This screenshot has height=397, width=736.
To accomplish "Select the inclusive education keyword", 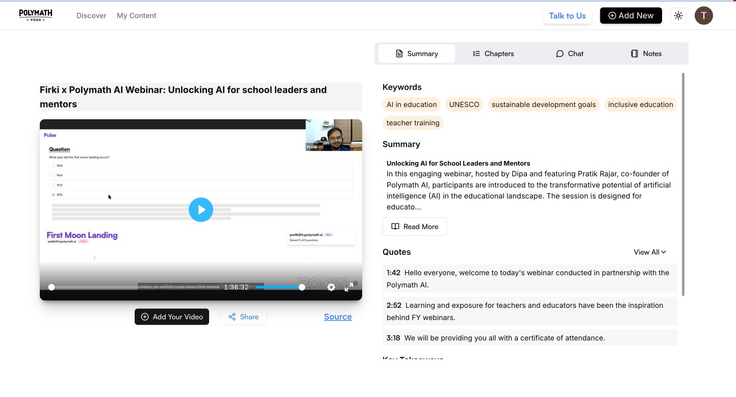I will click(x=641, y=104).
